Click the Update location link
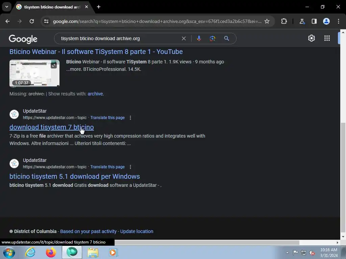This screenshot has height=259, width=346. (137, 231)
